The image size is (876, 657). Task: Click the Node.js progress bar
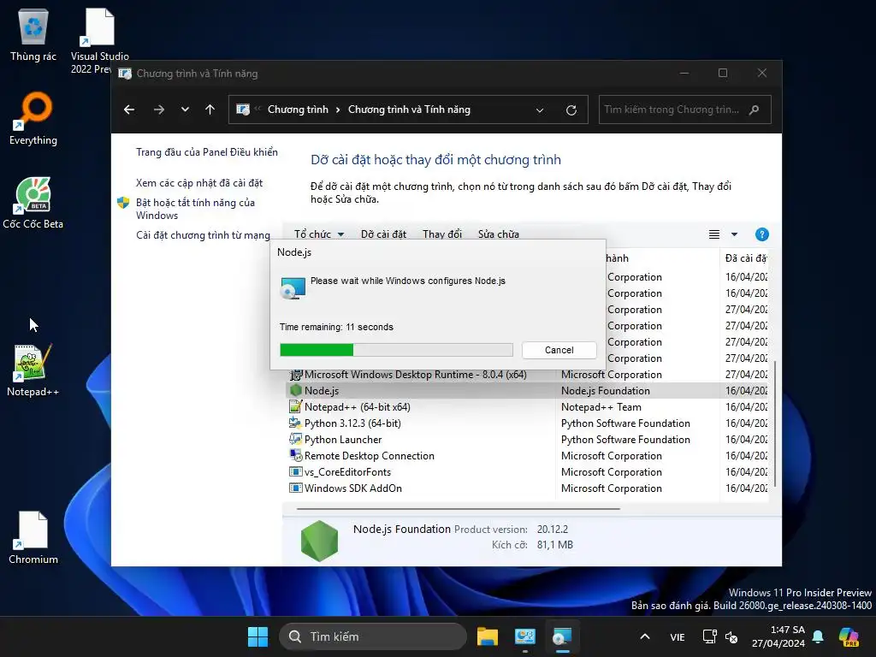pos(396,350)
